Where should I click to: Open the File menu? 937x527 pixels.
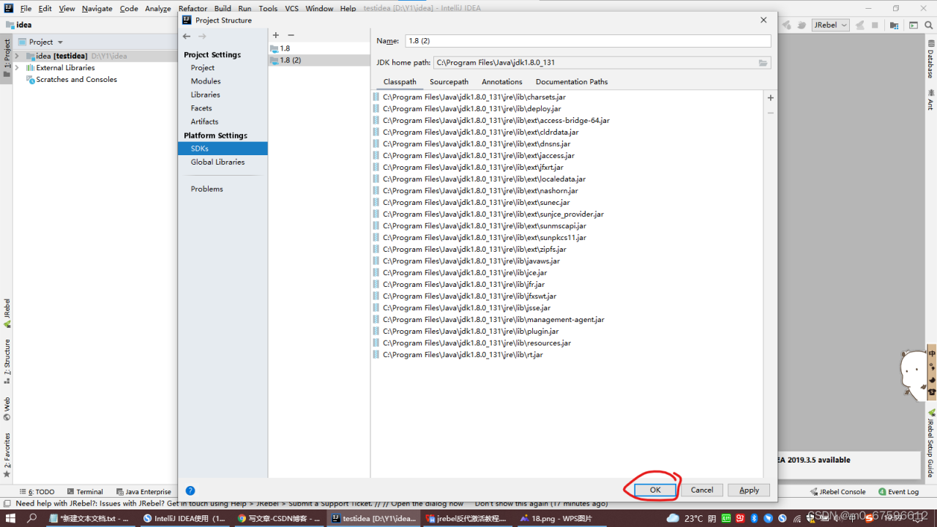pos(26,9)
